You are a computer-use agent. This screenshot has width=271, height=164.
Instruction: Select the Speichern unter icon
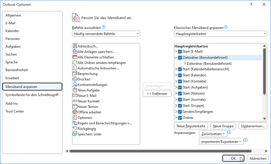[x=75, y=134]
